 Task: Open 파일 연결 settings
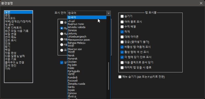[x=18, y=34]
